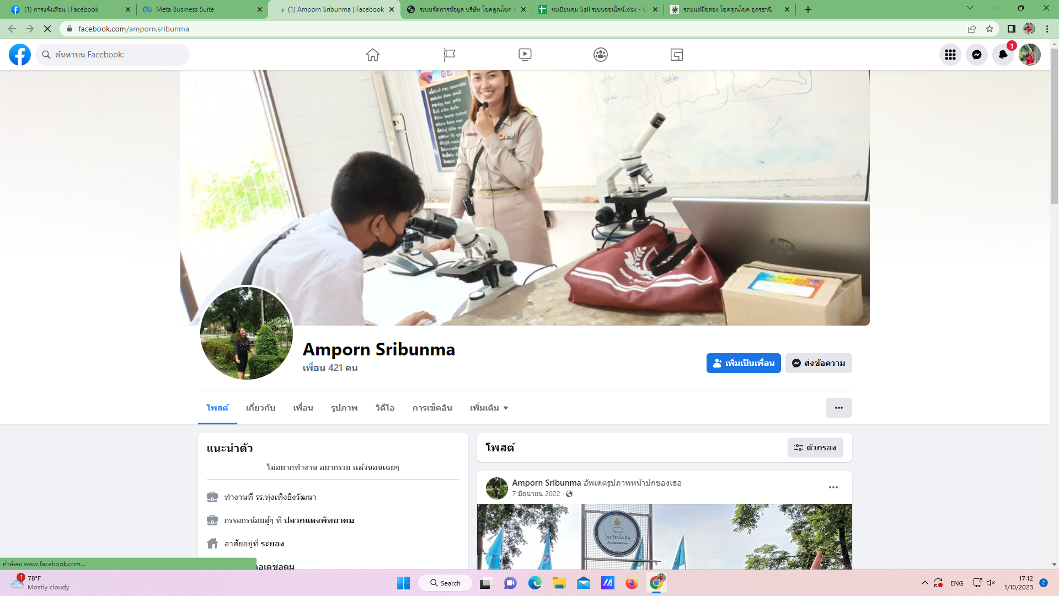
Task: Open Messenger icon in header
Action: [976, 55]
